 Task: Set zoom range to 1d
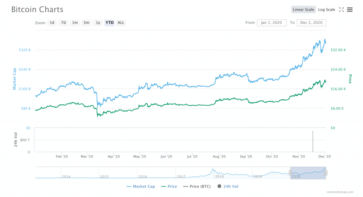click(52, 23)
